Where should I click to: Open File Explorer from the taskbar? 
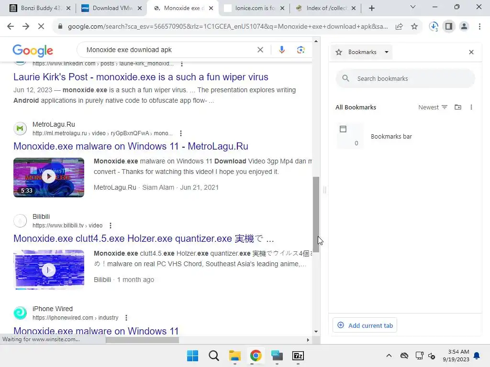coord(234,356)
